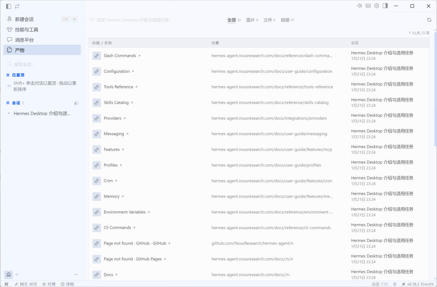This screenshot has height=287, width=437.
Task: Click external arrow next to Features
Action: (x=123, y=150)
